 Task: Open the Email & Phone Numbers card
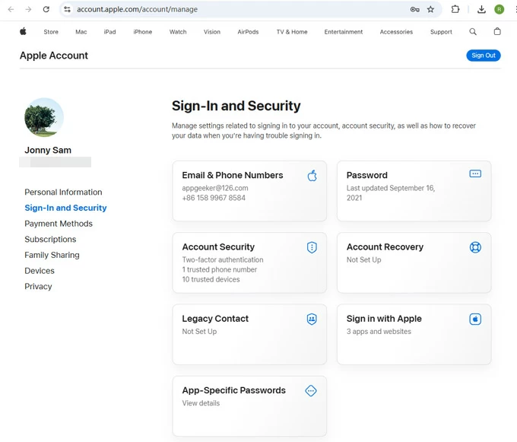click(249, 190)
